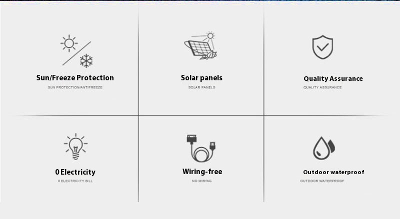Click the QUALITY ASSURANCE small caption
Viewport: 400px width, 219px height.
click(x=322, y=87)
